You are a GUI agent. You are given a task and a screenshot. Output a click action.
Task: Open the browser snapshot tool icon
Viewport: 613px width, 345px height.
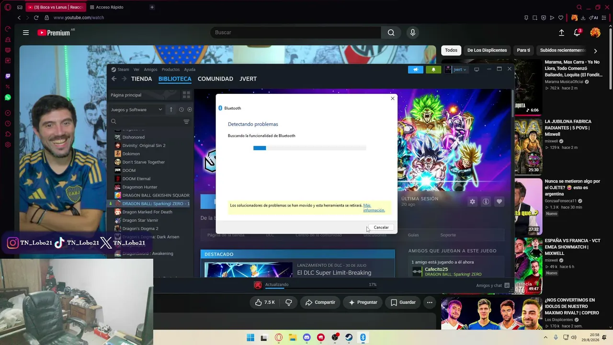click(535, 18)
